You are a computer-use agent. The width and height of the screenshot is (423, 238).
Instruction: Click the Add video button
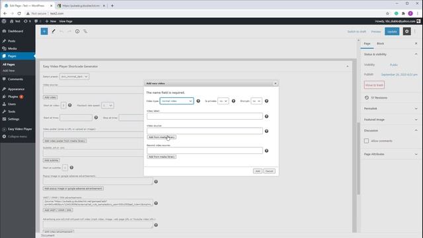(x=50, y=97)
